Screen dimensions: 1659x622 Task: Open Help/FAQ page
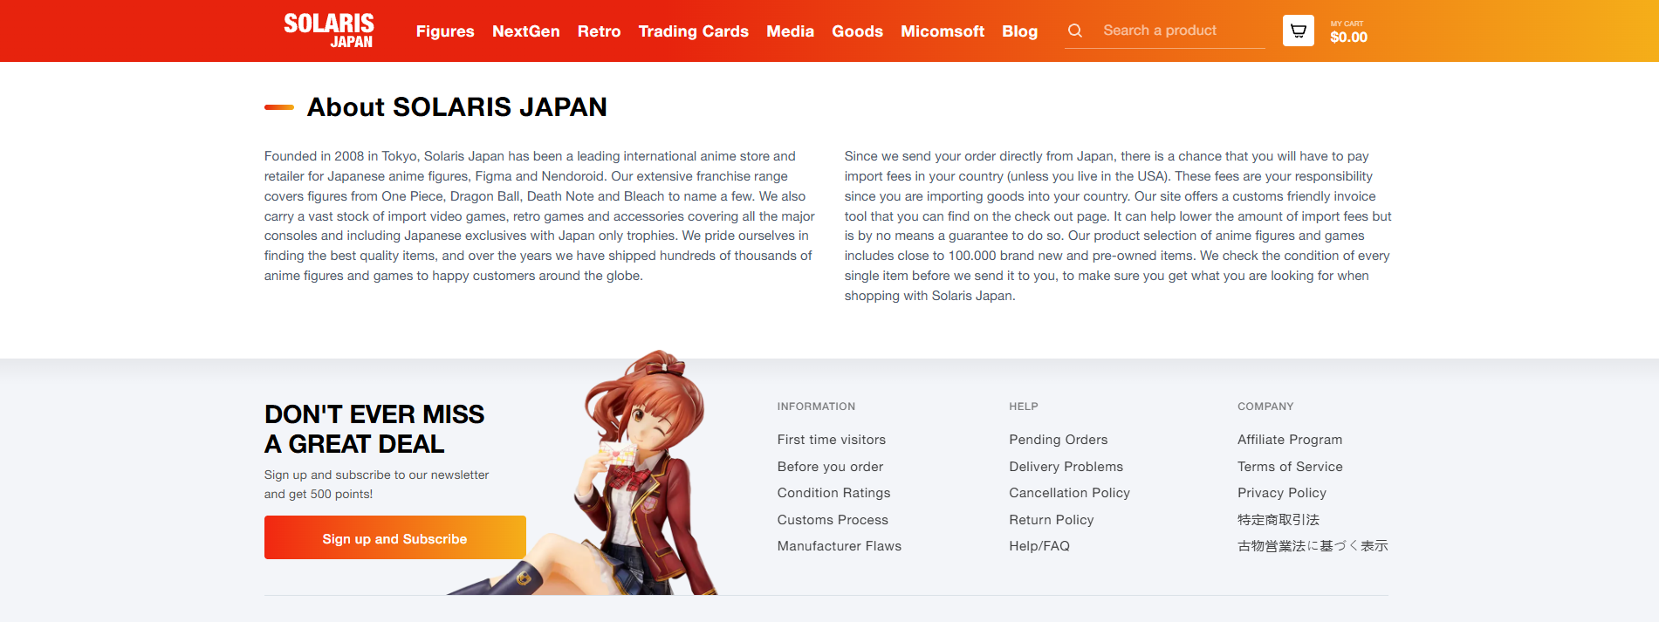click(1039, 546)
